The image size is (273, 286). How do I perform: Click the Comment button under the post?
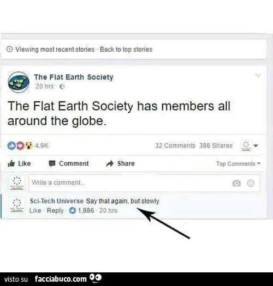pos(69,163)
